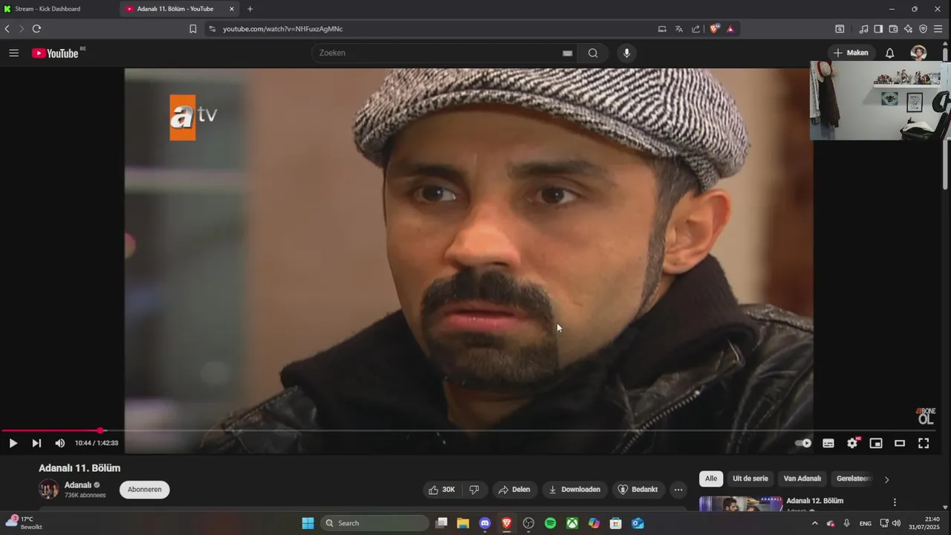Open Brave playlist music note icon
Image resolution: width=951 pixels, height=535 pixels.
pos(863,29)
